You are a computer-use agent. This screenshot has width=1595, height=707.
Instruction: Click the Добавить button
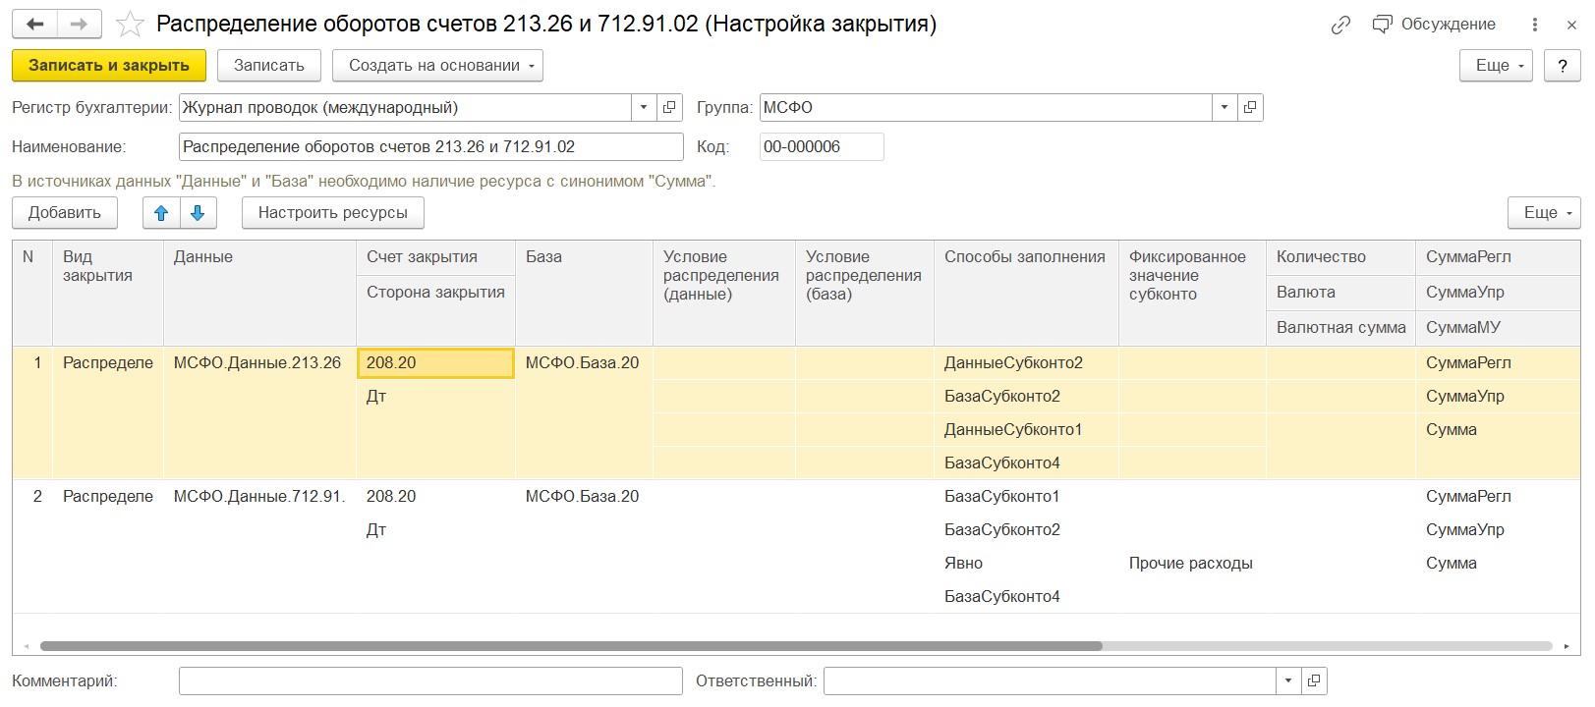[65, 213]
